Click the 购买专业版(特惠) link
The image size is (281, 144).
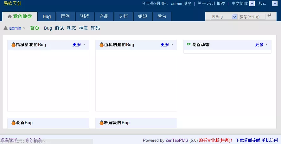click(x=215, y=140)
